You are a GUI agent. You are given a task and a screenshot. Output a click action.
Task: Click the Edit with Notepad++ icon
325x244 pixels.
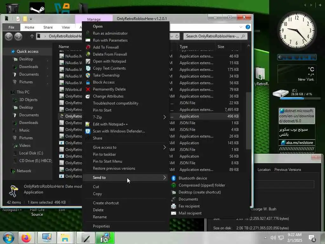coord(88,124)
